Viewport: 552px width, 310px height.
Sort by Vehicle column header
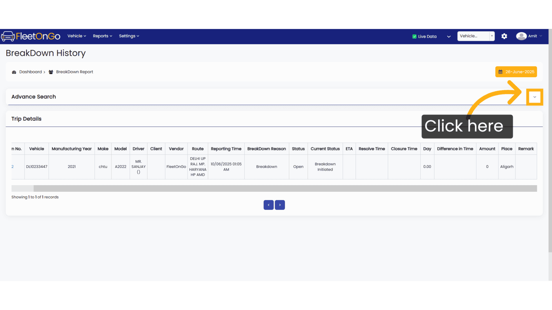pyautogui.click(x=37, y=149)
